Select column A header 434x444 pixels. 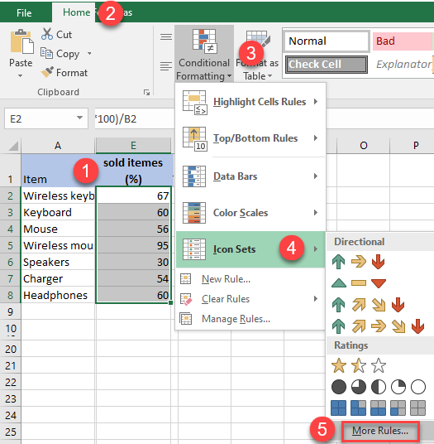pos(58,146)
